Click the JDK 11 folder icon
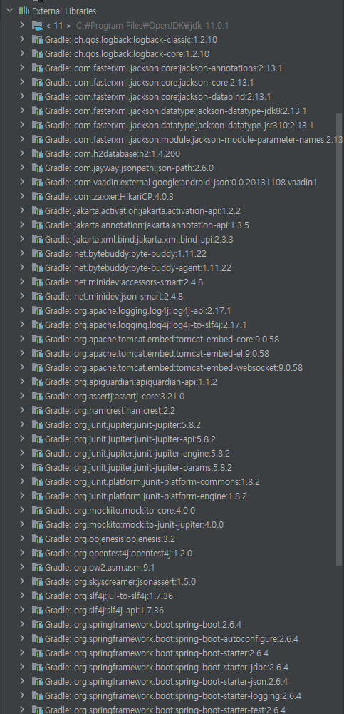The height and width of the screenshot is (714, 344). pyautogui.click(x=37, y=25)
